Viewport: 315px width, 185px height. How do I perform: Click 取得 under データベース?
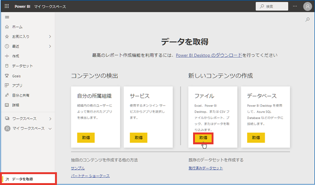point(256,138)
